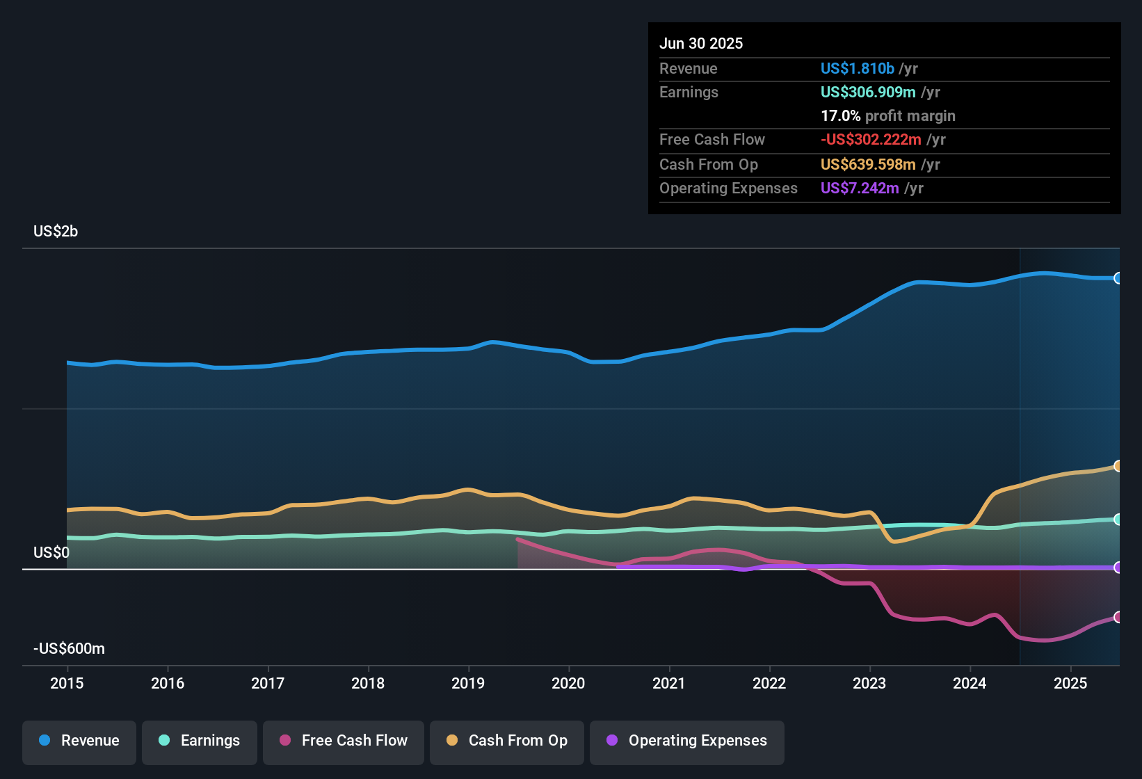Toggle the Earnings series legend button

point(200,741)
